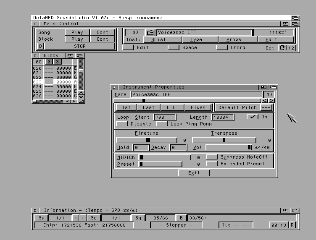Click the Information window previous song arrow
This screenshot has width=316, height=240.
pos(76,218)
